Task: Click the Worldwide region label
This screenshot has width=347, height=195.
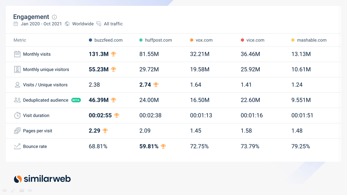Action: (83, 24)
